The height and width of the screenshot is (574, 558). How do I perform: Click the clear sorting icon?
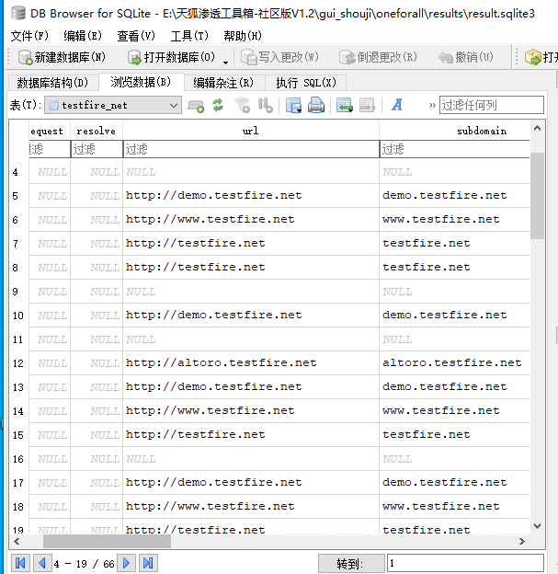(x=265, y=106)
